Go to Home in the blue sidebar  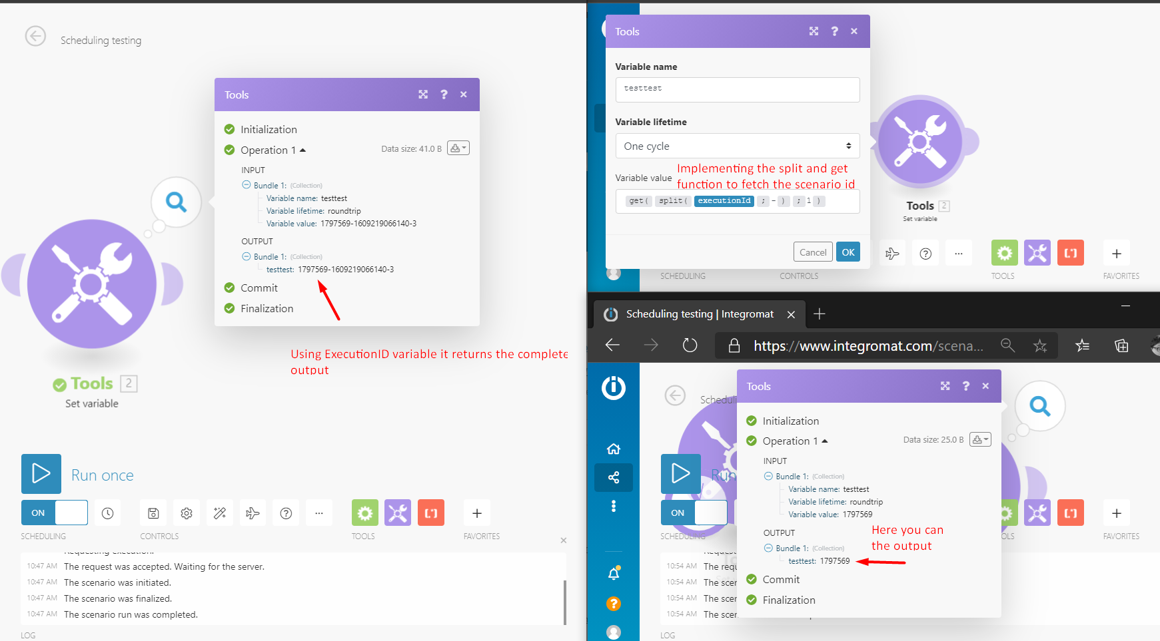614,449
